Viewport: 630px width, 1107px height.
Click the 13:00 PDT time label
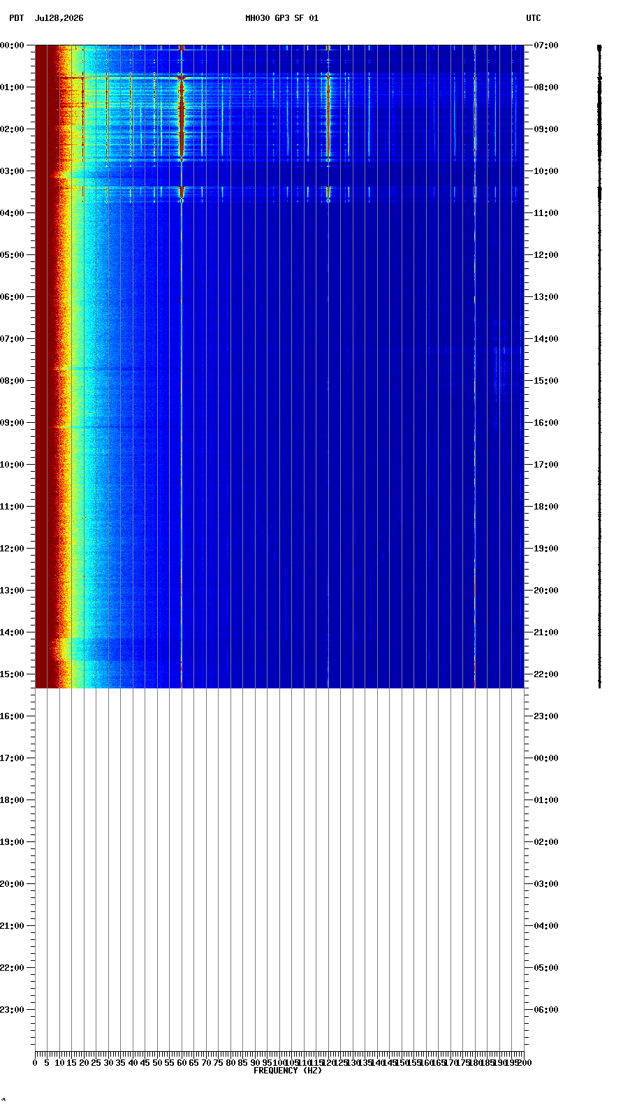pos(12,591)
